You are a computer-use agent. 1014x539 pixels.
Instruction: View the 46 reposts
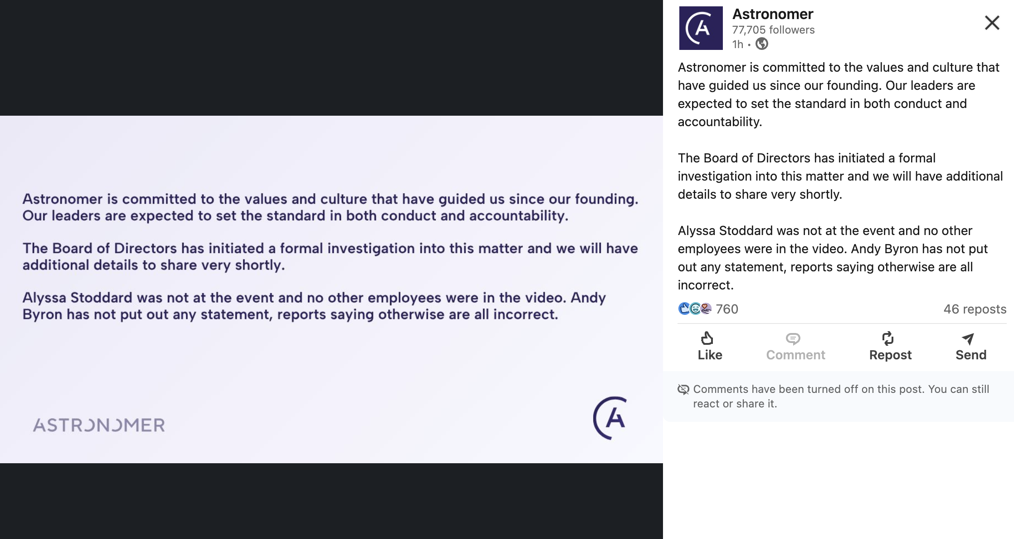pyautogui.click(x=975, y=309)
